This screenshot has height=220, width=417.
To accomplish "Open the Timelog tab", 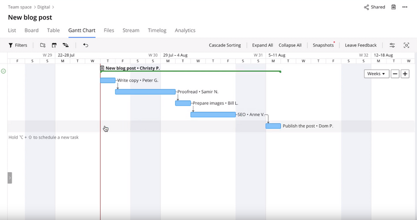I will [157, 31].
